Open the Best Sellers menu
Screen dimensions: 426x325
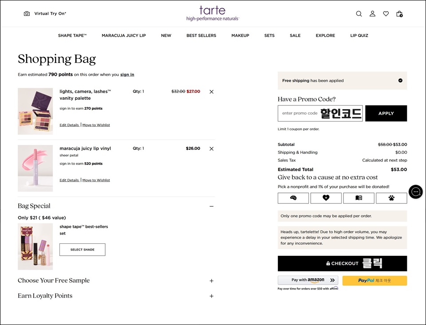point(201,35)
